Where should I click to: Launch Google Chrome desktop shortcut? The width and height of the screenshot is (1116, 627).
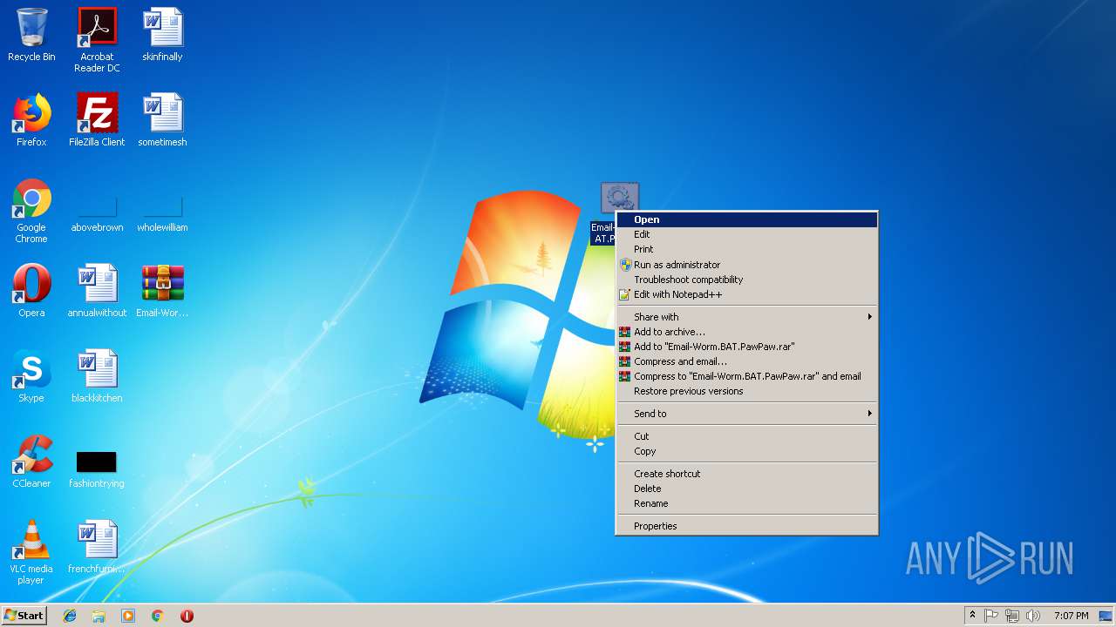pos(31,211)
